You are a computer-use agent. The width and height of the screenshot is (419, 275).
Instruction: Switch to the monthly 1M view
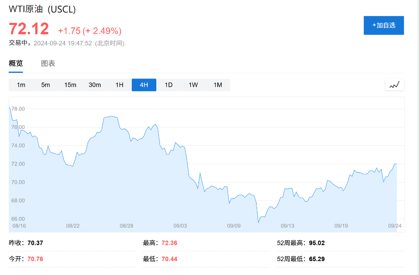click(217, 85)
